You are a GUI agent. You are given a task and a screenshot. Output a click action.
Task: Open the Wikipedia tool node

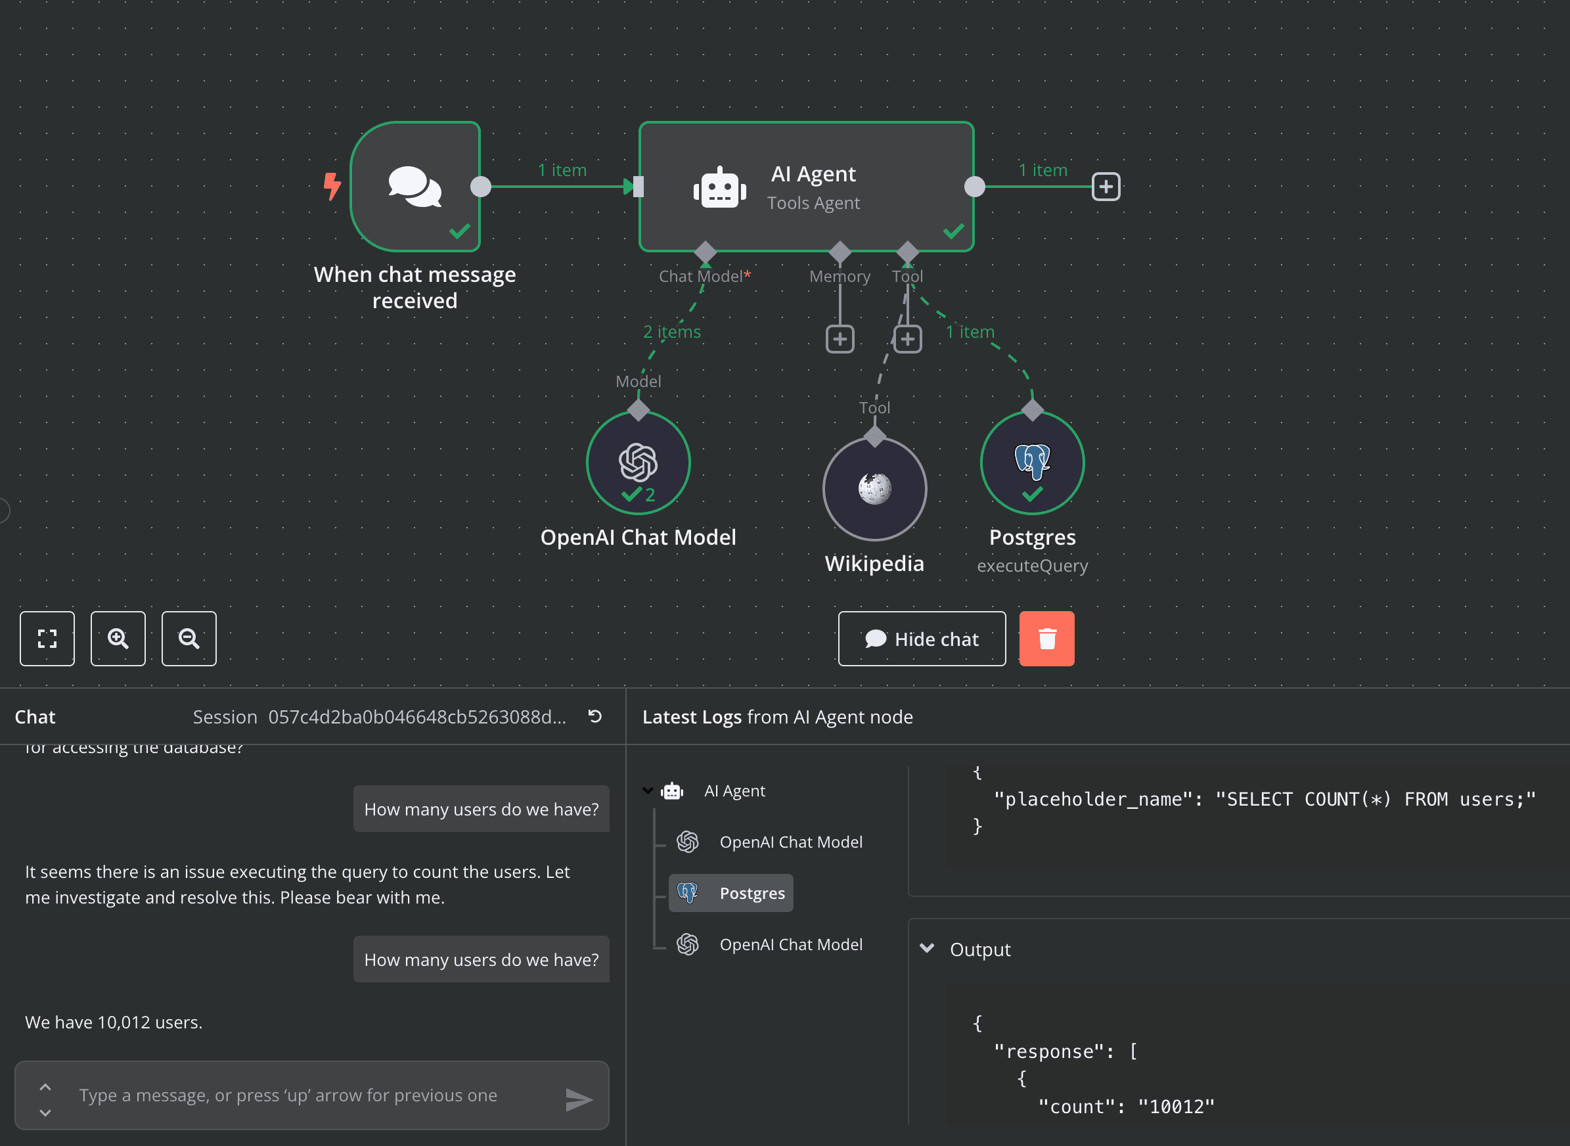pyautogui.click(x=874, y=489)
